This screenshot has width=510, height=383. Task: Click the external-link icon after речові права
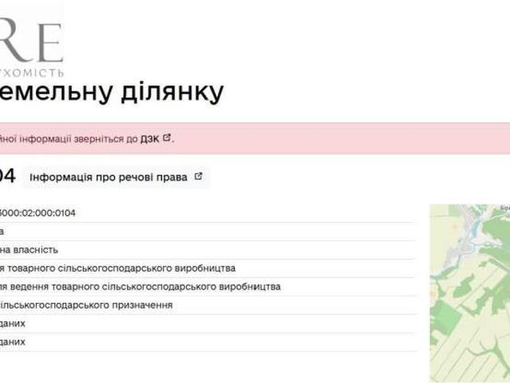[199, 176]
